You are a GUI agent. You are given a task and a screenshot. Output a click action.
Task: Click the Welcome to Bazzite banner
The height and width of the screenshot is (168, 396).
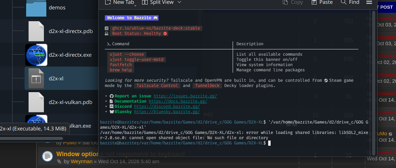point(132,18)
